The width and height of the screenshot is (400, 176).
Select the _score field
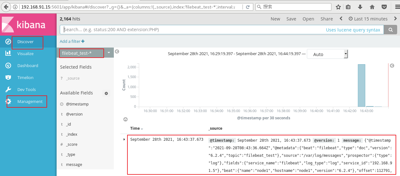pos(71,145)
